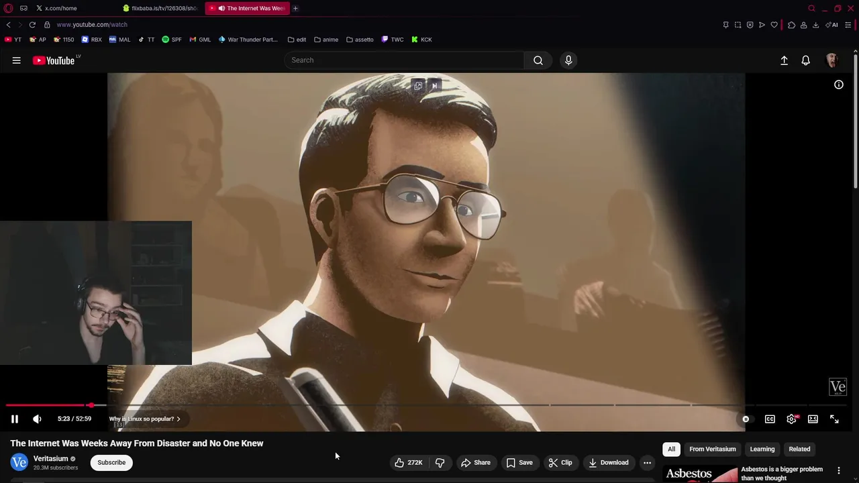Open the MAL bookmark

[x=119, y=40]
